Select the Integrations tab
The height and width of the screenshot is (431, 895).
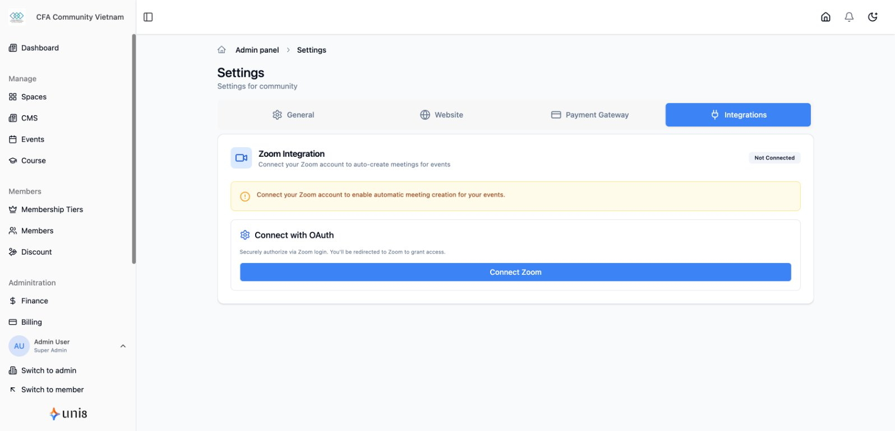tap(738, 115)
